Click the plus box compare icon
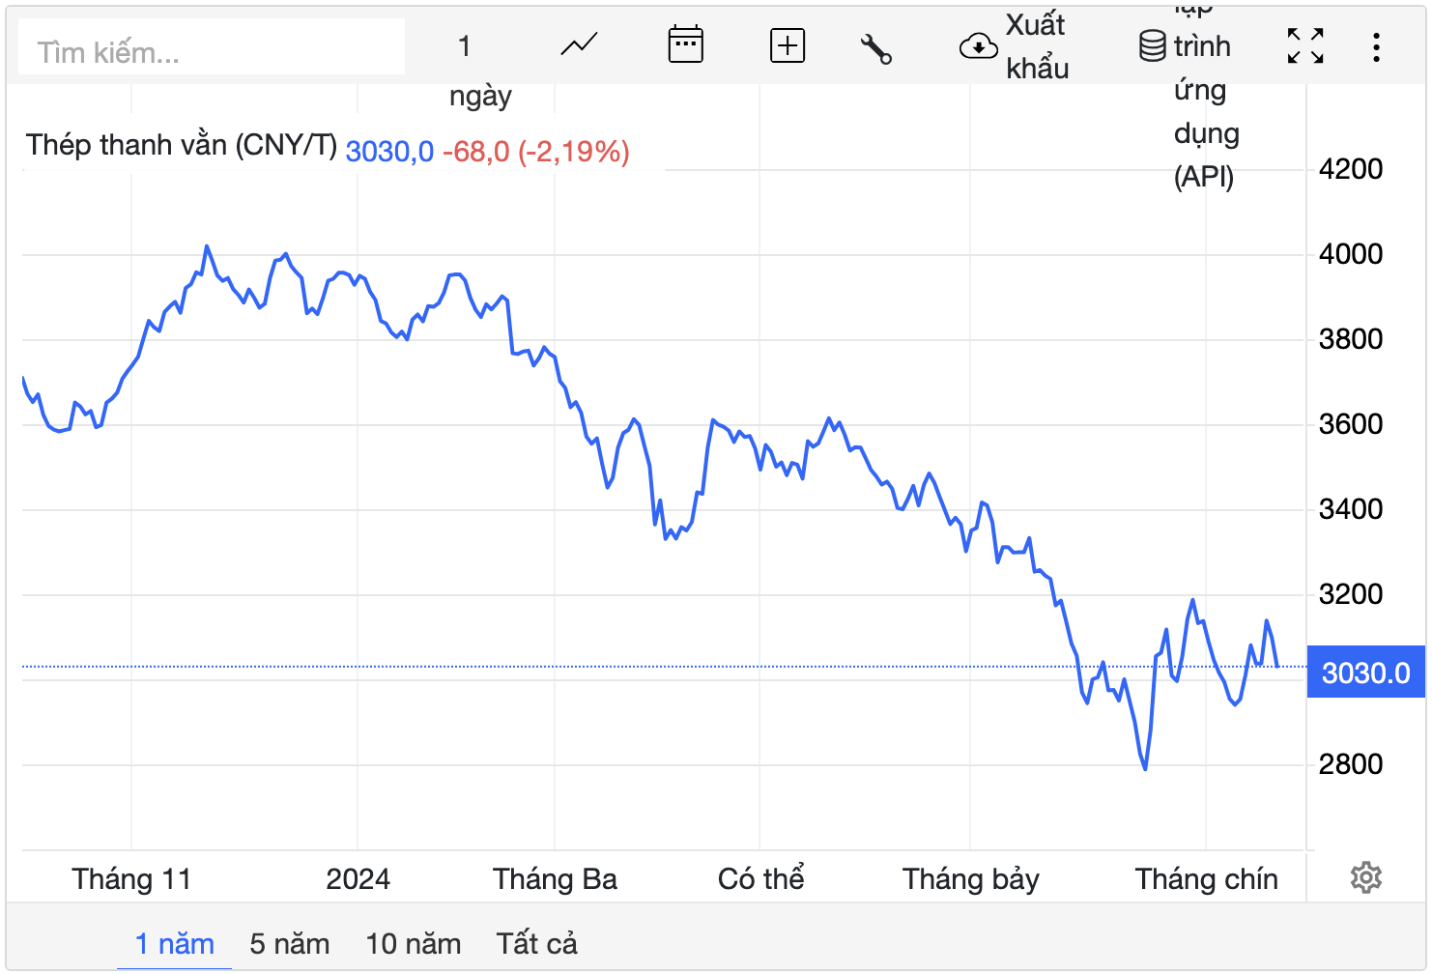 [788, 45]
